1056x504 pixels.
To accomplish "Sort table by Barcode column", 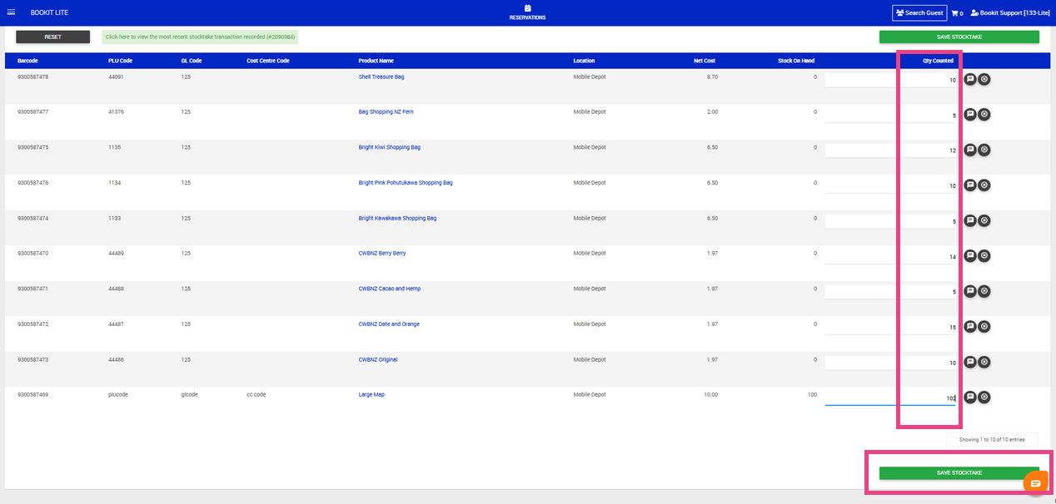I will click(x=27, y=61).
